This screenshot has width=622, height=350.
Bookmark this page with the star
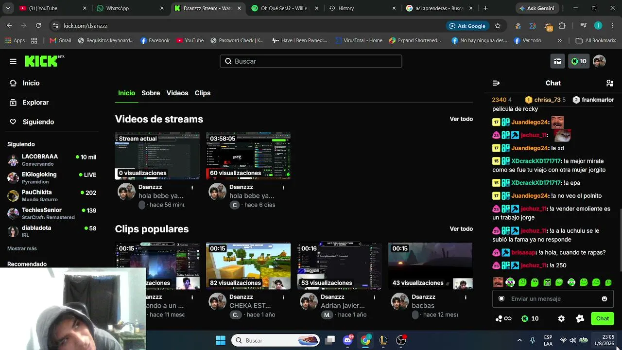[498, 26]
